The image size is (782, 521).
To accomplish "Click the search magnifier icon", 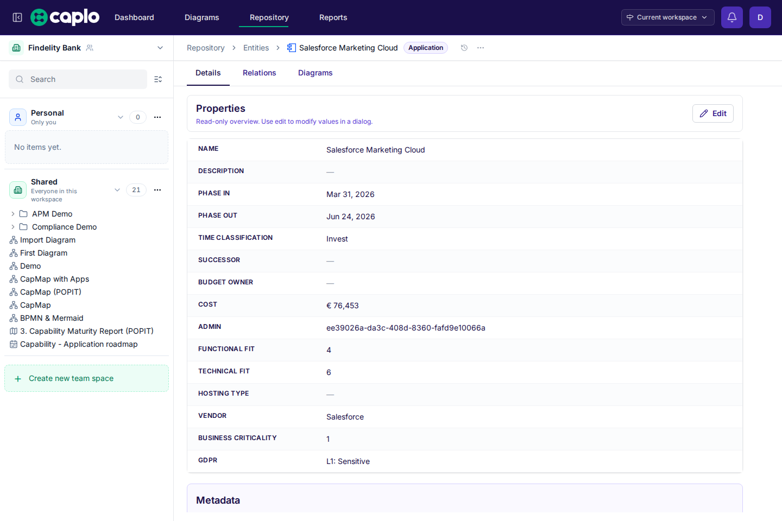I will coord(20,79).
